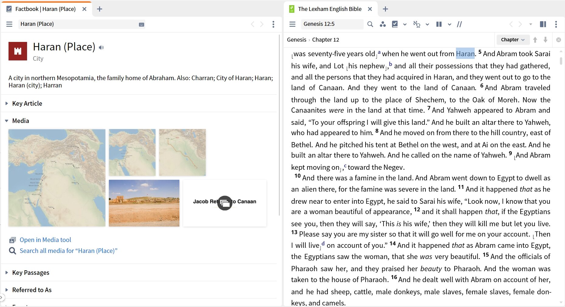Image resolution: width=565 pixels, height=307 pixels.
Task: Open search in the Lexham English Bible panel
Action: (370, 24)
